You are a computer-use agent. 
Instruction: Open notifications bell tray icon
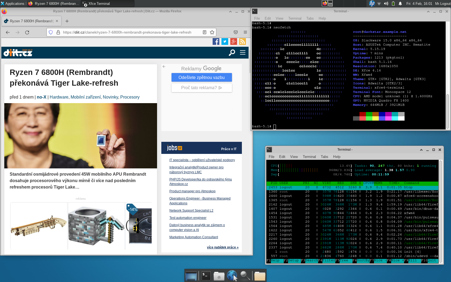[x=400, y=3]
